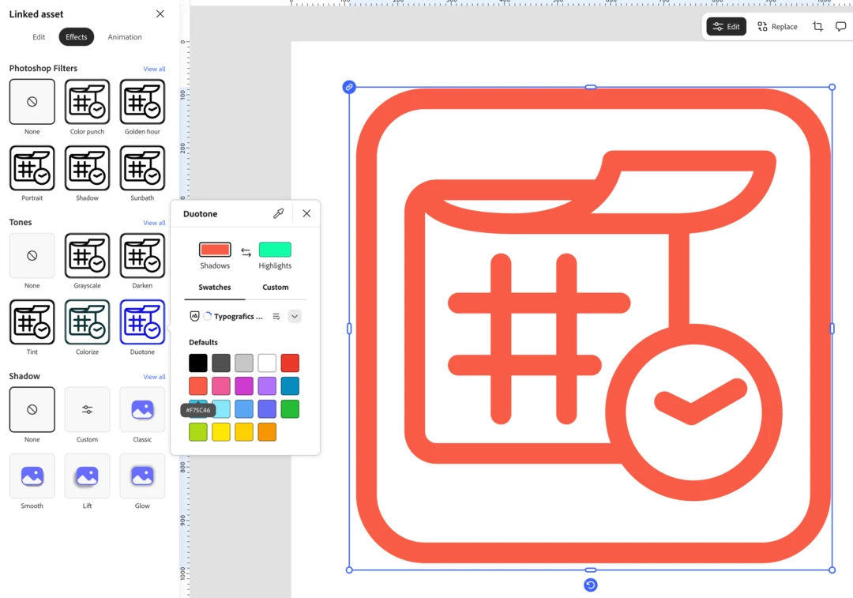Choose the orange swatch
This screenshot has height=598, width=853.
(x=267, y=432)
